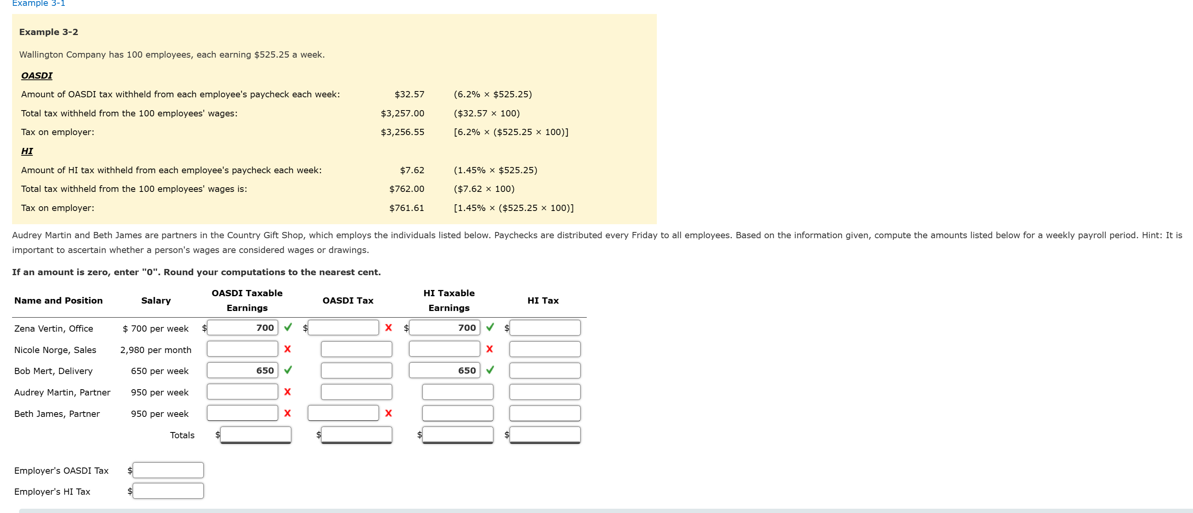Click the Employer's OASDI Tax input box

click(168, 470)
